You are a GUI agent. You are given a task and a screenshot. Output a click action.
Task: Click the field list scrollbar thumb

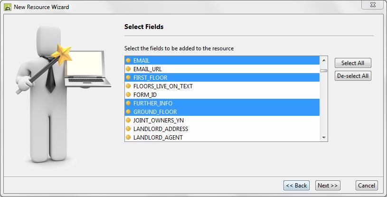pyautogui.click(x=323, y=71)
